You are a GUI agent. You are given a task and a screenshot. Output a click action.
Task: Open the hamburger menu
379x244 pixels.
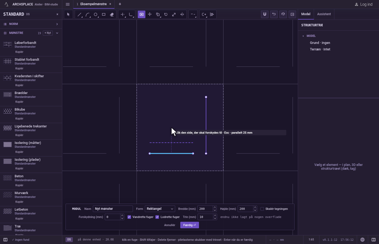[68, 4]
